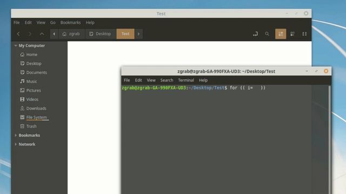Toggle the location entry icon
Viewport: 346px width, 194px height.
255,34
